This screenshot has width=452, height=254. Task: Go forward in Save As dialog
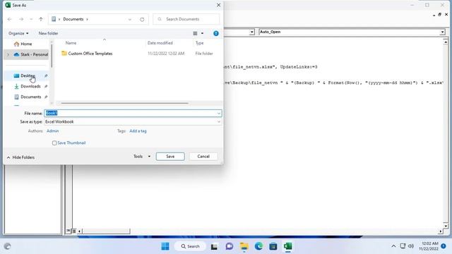pos(21,19)
